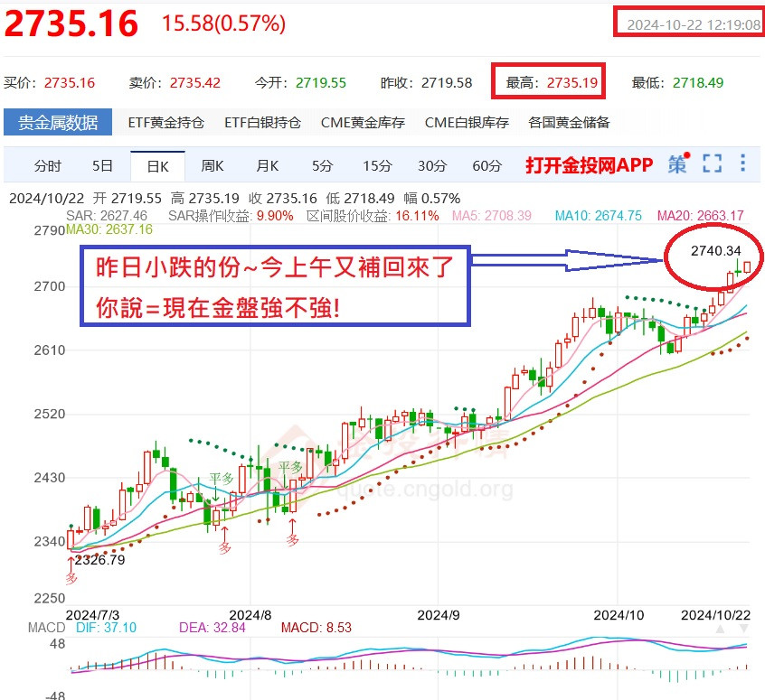Click the MA5: 2708.39 legend

point(491,216)
